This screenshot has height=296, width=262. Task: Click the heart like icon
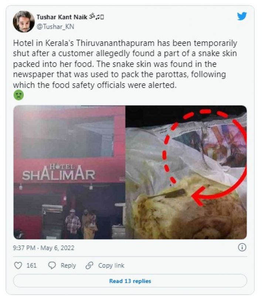18,265
